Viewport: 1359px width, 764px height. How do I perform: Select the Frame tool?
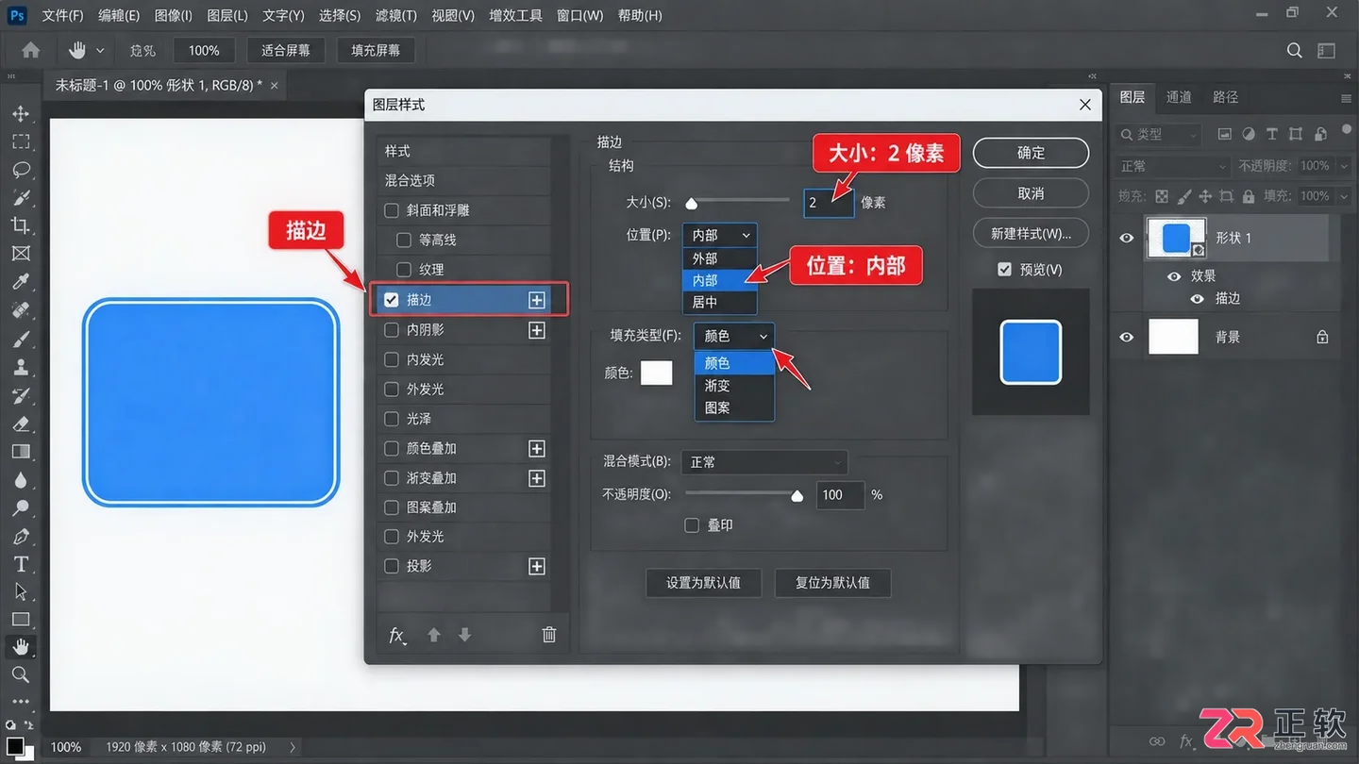(21, 253)
